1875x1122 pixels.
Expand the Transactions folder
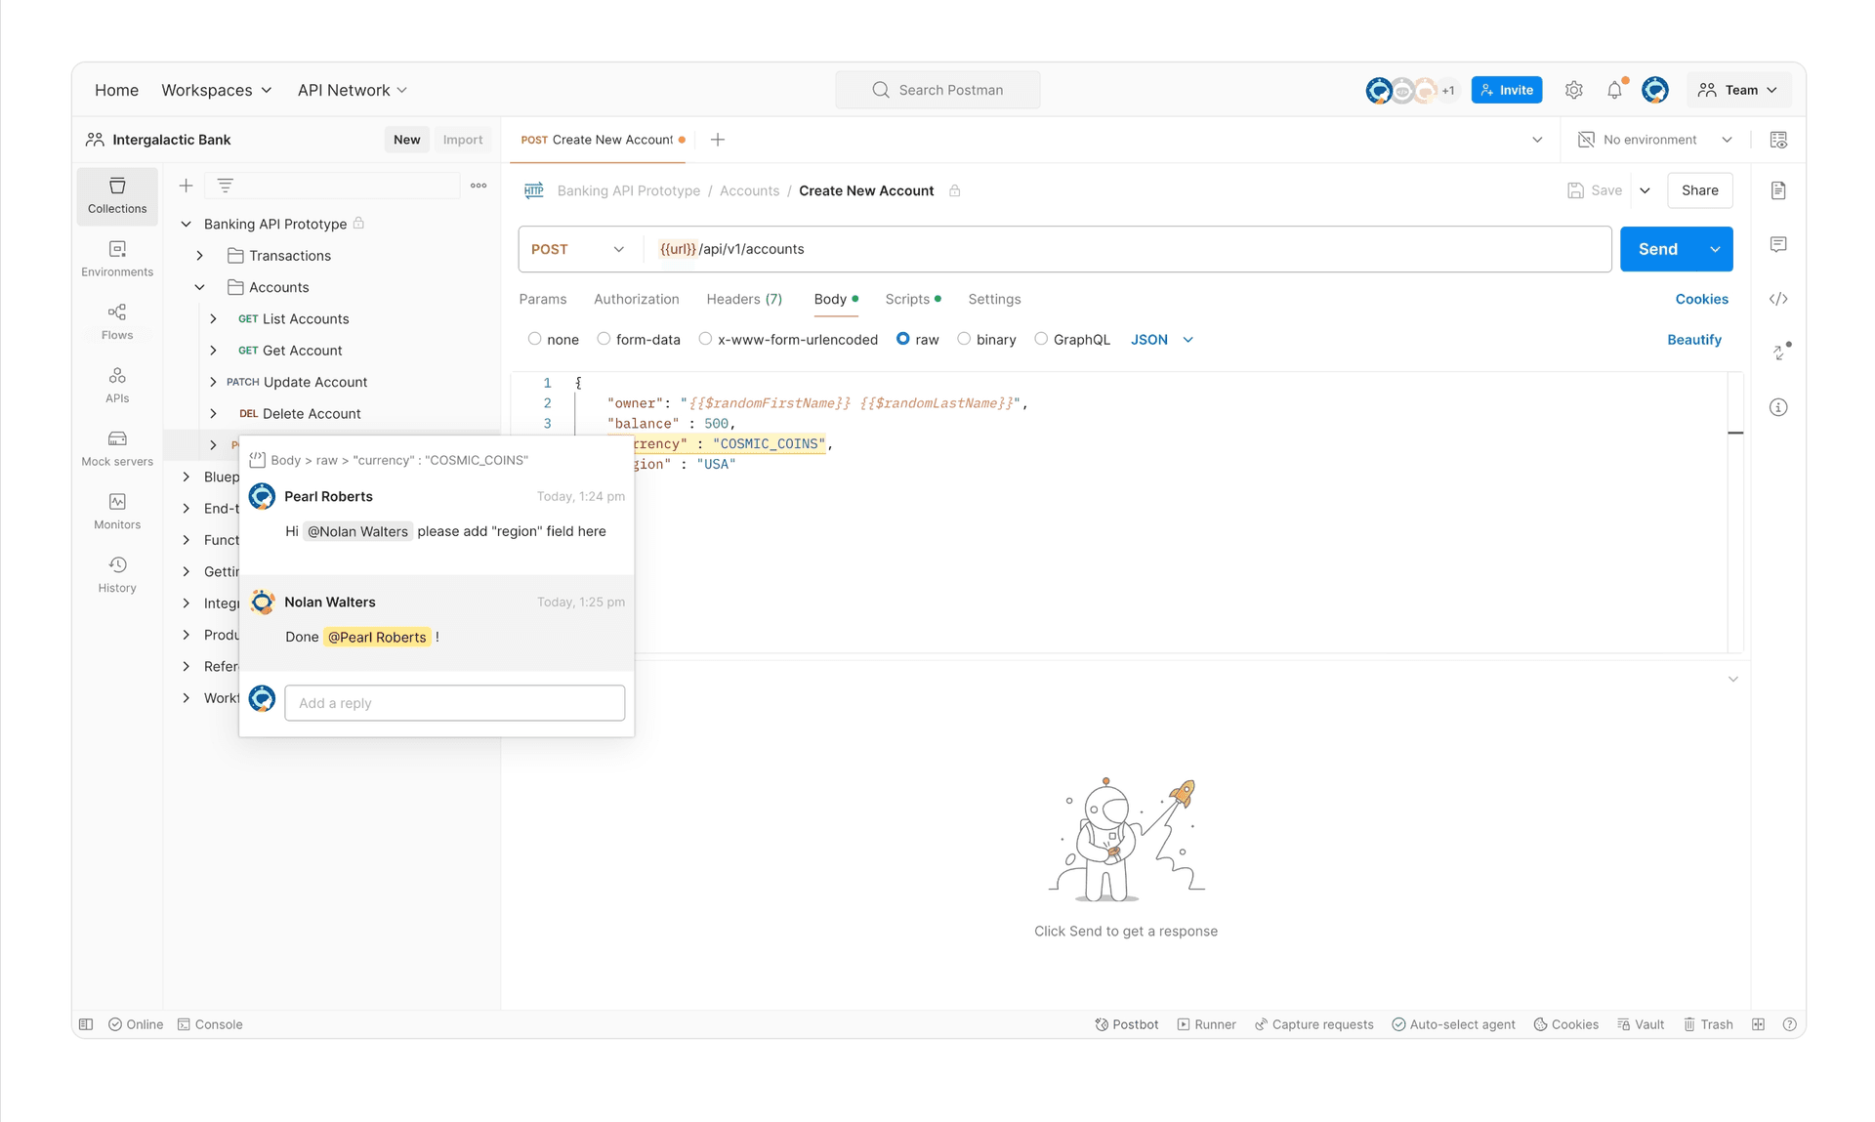pyautogui.click(x=199, y=256)
